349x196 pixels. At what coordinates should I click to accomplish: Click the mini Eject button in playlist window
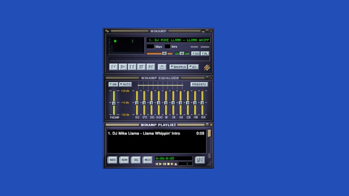(176, 164)
